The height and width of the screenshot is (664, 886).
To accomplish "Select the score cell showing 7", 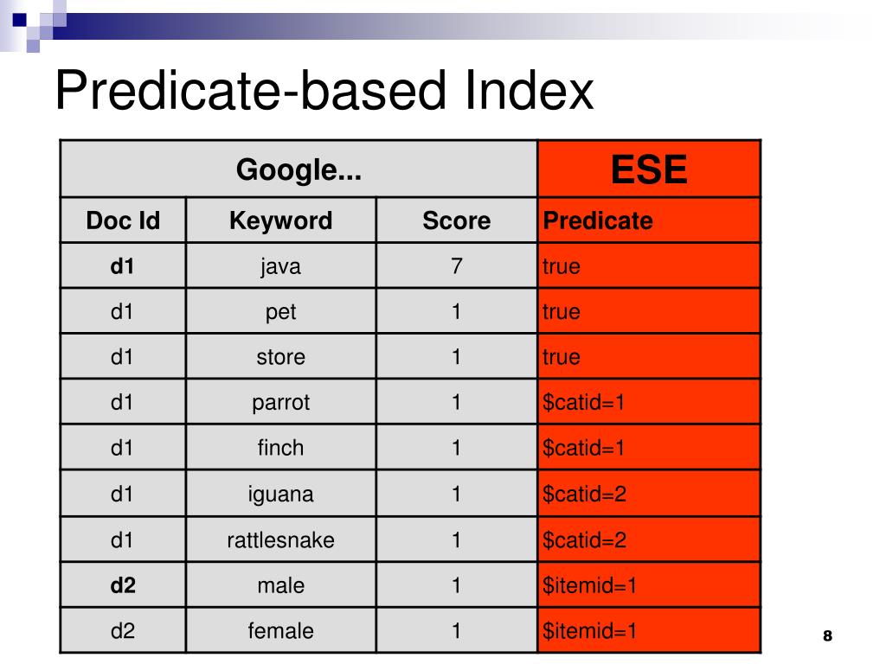I will pos(457,266).
